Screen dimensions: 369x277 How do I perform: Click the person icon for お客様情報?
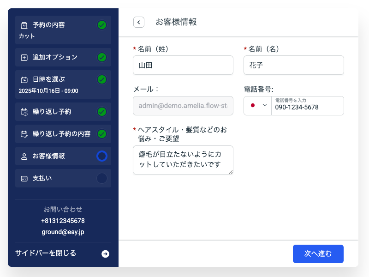click(x=24, y=156)
